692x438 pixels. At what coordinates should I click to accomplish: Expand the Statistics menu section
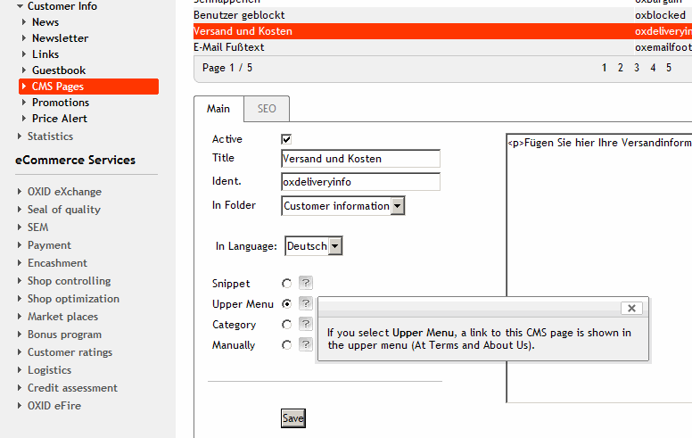[x=50, y=136]
